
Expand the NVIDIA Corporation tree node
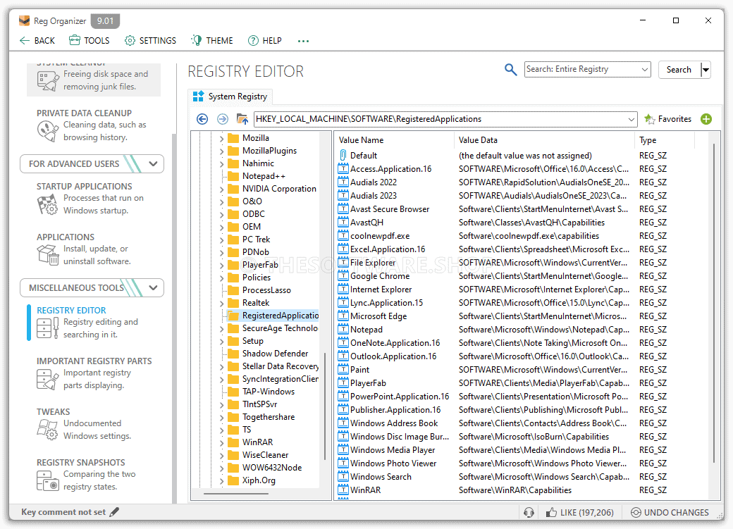pyautogui.click(x=221, y=189)
